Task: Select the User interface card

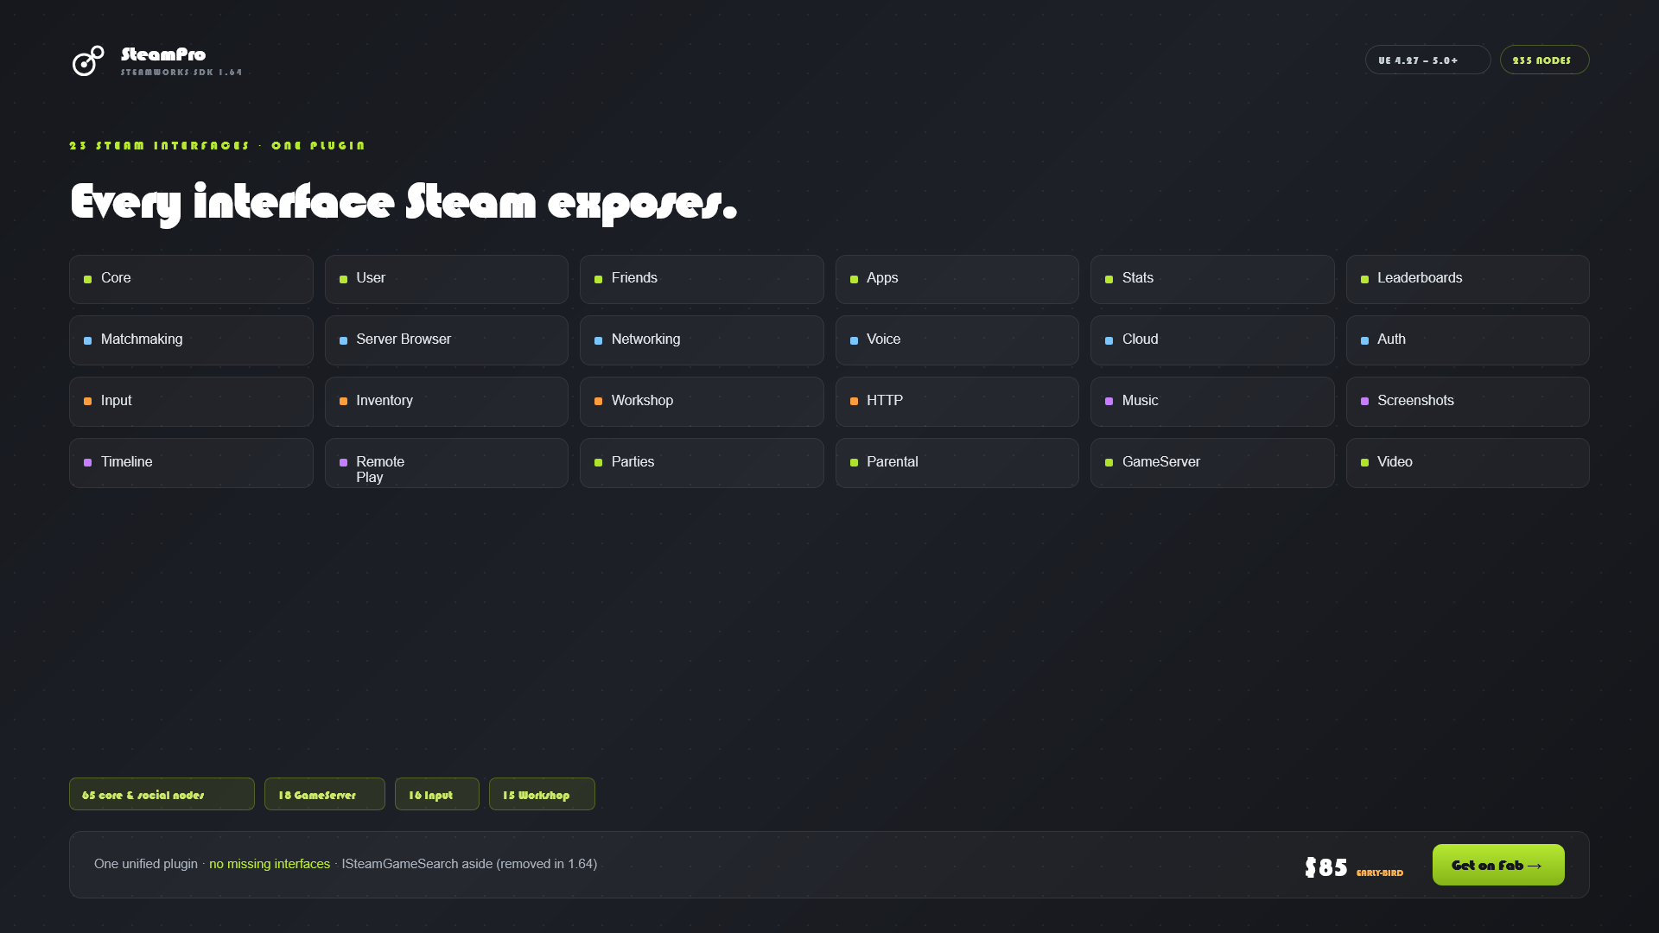Action: 446,279
